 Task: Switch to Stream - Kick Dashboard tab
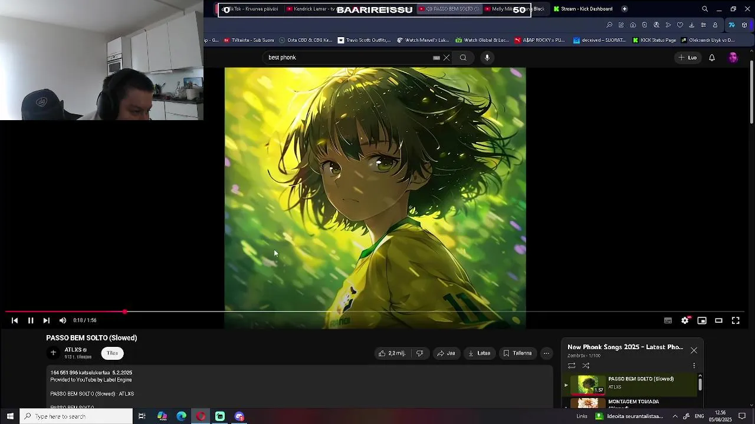pos(583,9)
